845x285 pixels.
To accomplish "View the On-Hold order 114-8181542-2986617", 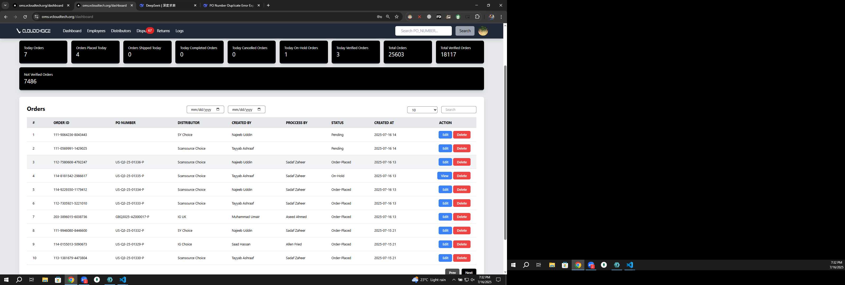I will 444,176.
